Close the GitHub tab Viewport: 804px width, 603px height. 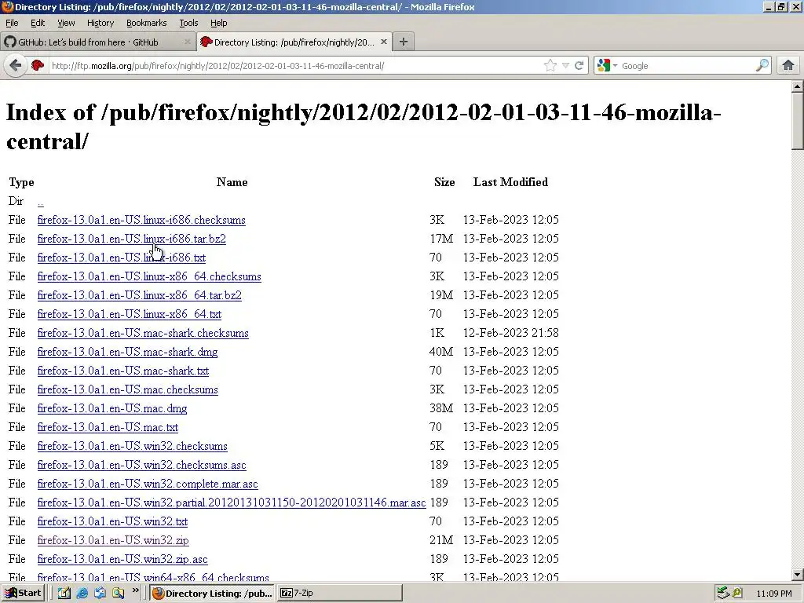point(188,42)
